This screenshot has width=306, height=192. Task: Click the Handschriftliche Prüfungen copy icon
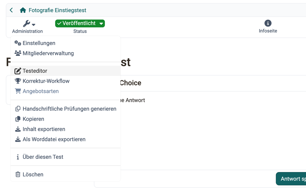[x=18, y=109]
